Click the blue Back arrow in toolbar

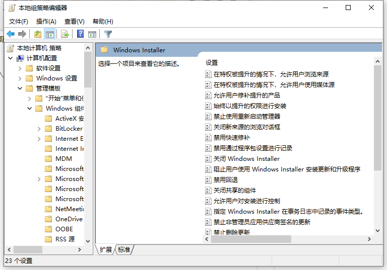(x=11, y=34)
